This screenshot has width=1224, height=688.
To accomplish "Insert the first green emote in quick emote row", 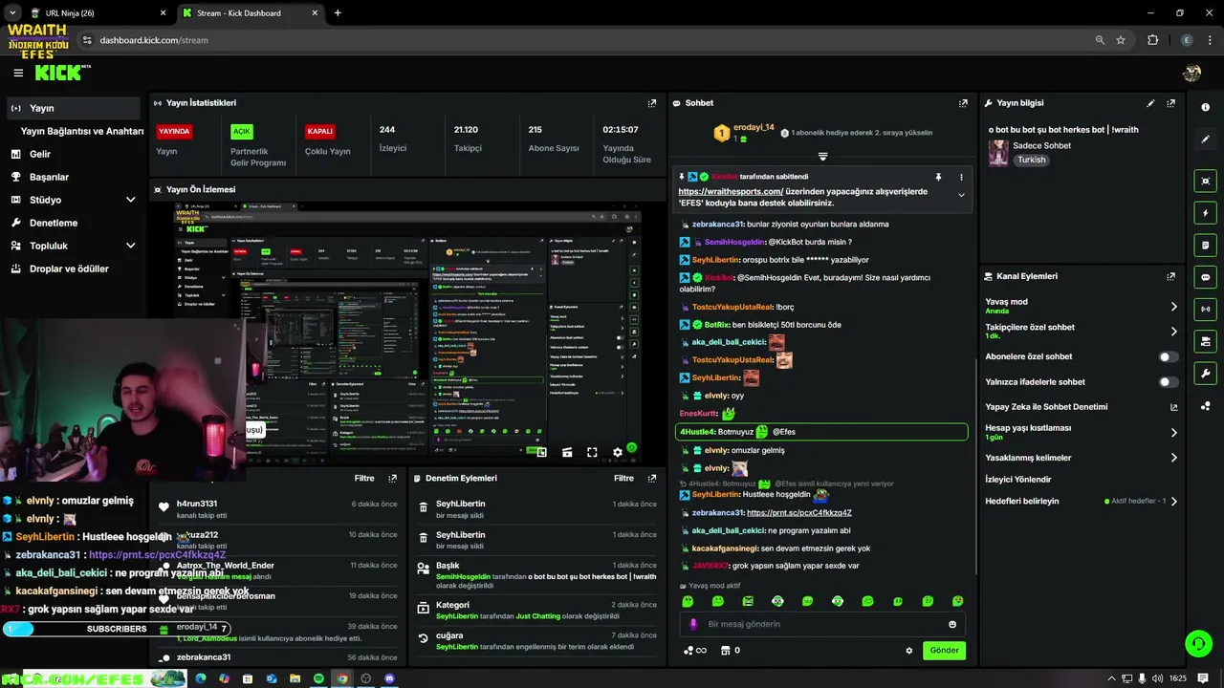I will tap(688, 601).
